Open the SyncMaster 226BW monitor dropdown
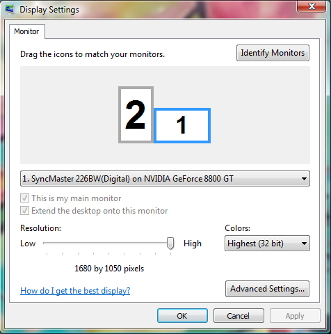331x334 pixels. (165, 179)
